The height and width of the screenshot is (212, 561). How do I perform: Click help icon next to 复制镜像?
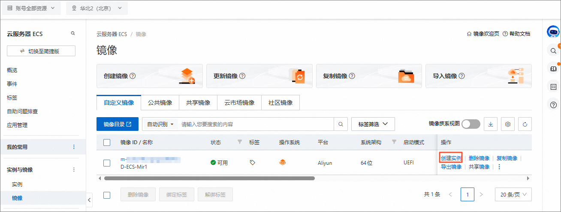click(x=352, y=76)
